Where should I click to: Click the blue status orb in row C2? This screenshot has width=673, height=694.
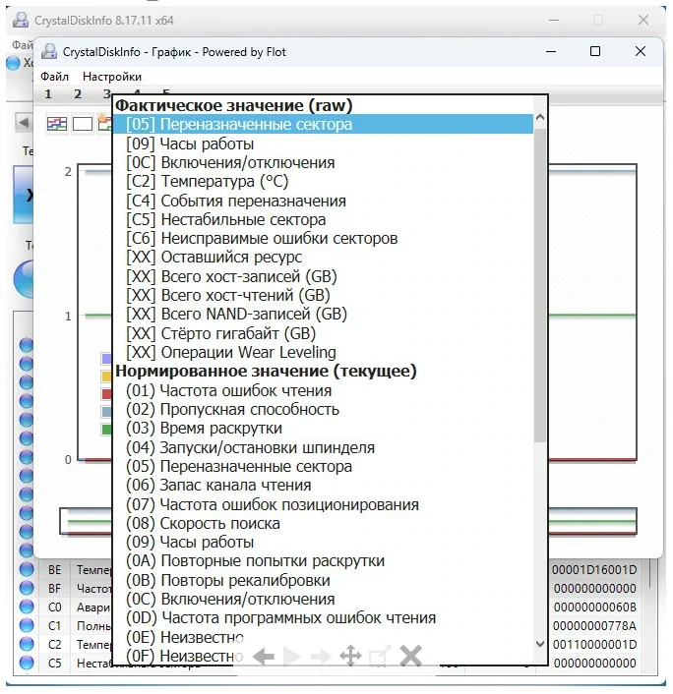coord(27,644)
